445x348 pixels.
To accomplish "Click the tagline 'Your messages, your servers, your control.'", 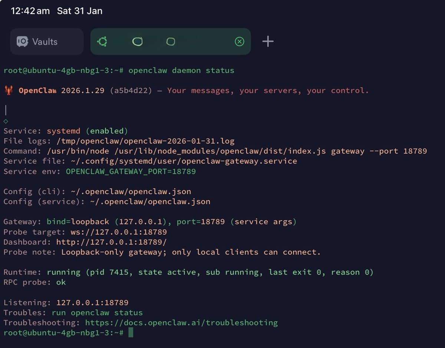I will (x=268, y=91).
